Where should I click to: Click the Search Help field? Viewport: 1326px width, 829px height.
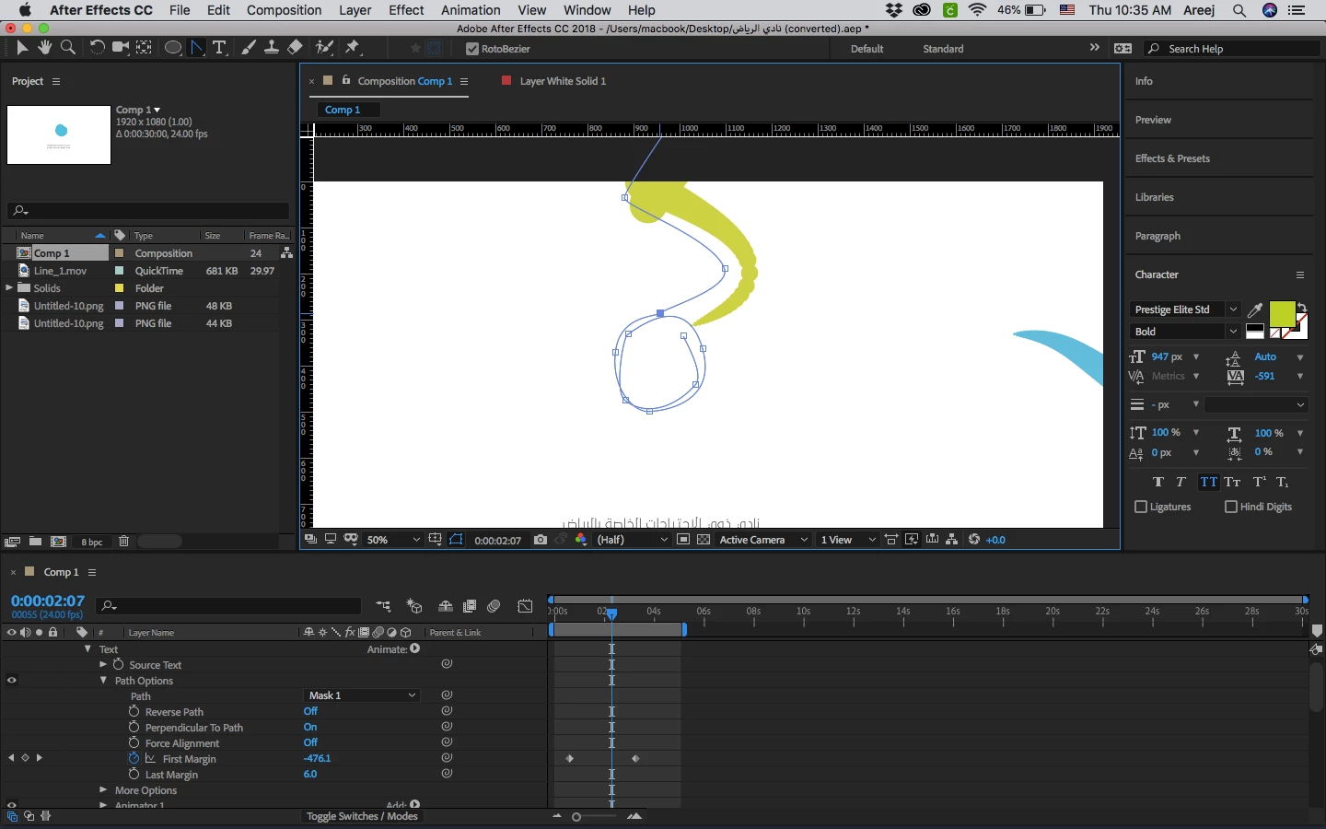pos(1232,49)
